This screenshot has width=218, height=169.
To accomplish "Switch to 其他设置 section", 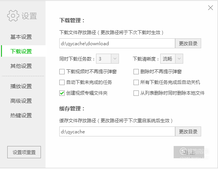I will tap(21, 66).
